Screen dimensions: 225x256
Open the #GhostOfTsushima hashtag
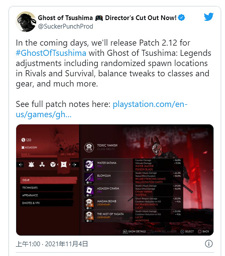click(51, 53)
